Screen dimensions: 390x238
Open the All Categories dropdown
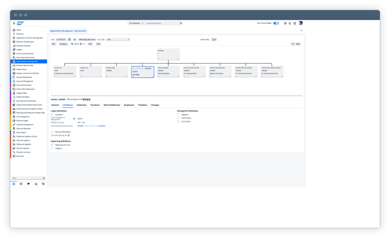(136, 23)
